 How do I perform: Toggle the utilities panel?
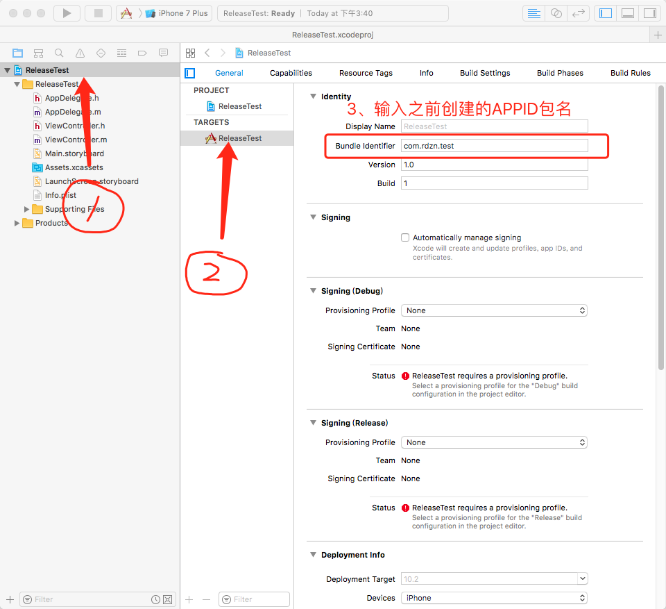pos(650,13)
